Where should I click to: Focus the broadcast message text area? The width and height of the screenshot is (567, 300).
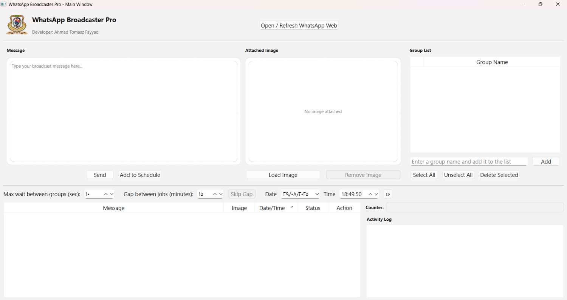(x=124, y=111)
